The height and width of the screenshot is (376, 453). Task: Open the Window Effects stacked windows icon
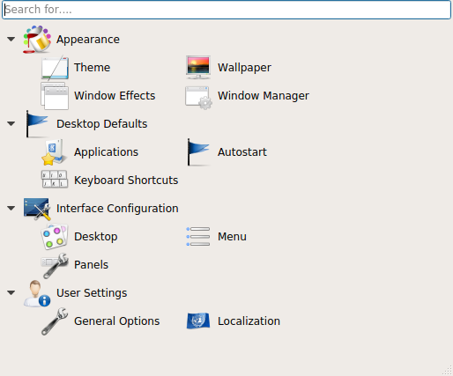pos(55,96)
